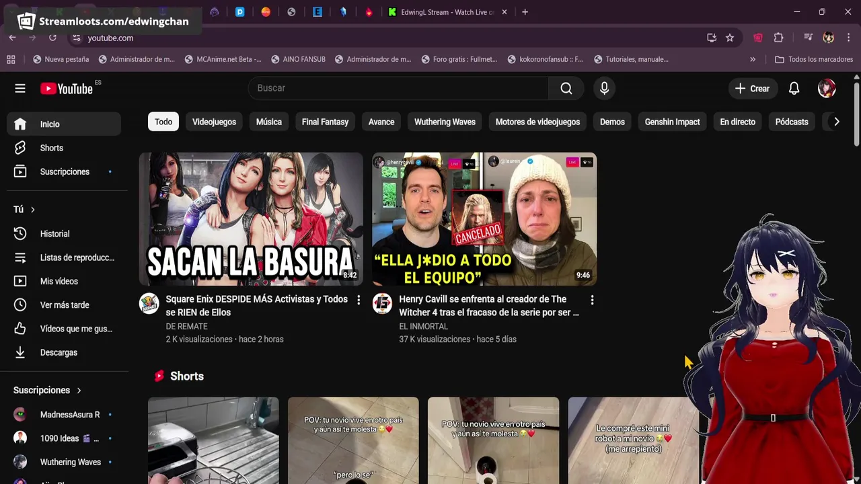The width and height of the screenshot is (861, 484).
Task: Start voice search with the microphone
Action: click(604, 88)
